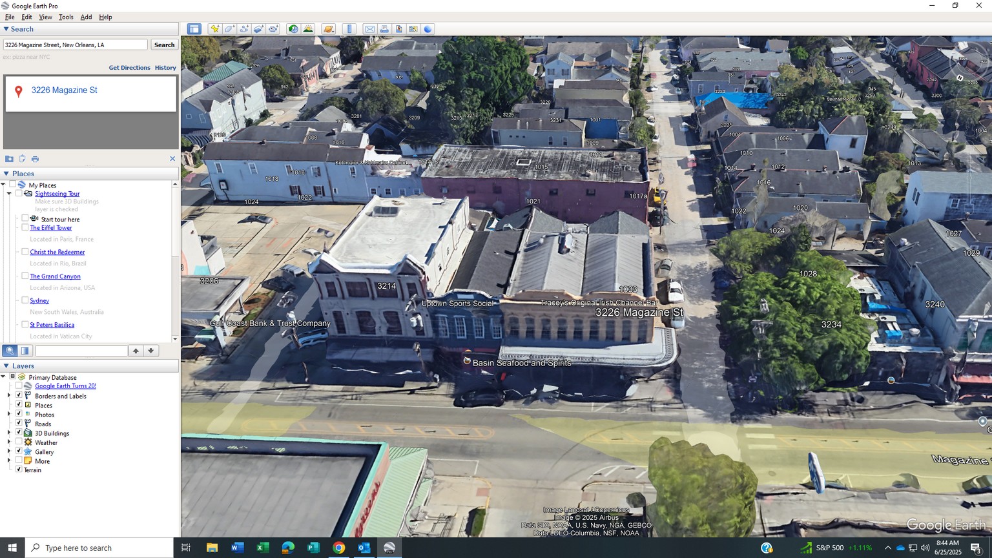Click the Basin Seafood and Spirits map marker
The image size is (992, 558).
point(467,361)
